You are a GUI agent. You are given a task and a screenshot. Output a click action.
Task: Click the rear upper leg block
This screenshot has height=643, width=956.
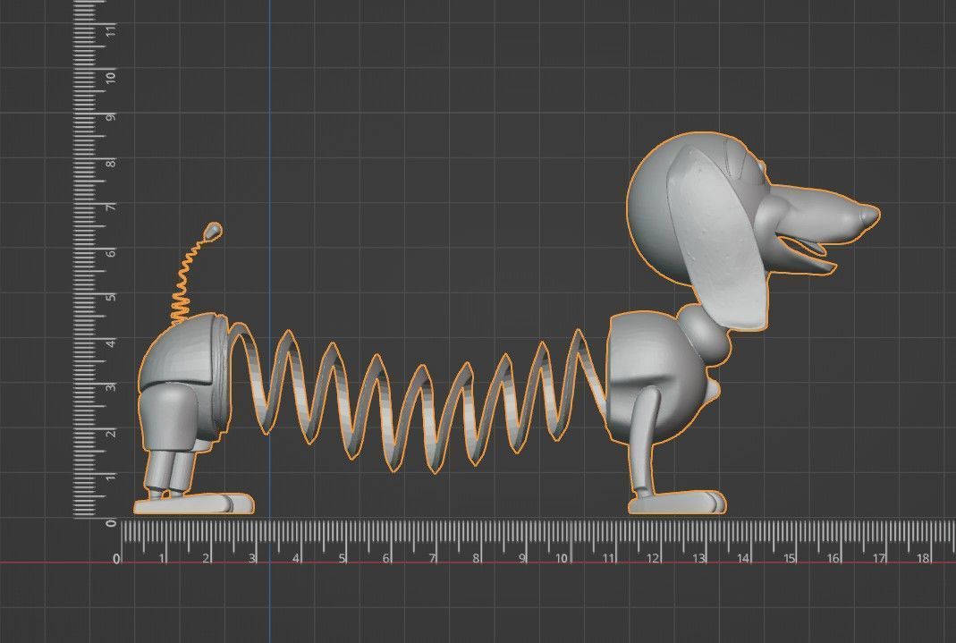coord(167,419)
